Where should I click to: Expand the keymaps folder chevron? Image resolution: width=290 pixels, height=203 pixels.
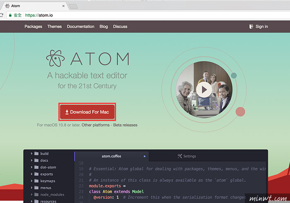click(31, 181)
